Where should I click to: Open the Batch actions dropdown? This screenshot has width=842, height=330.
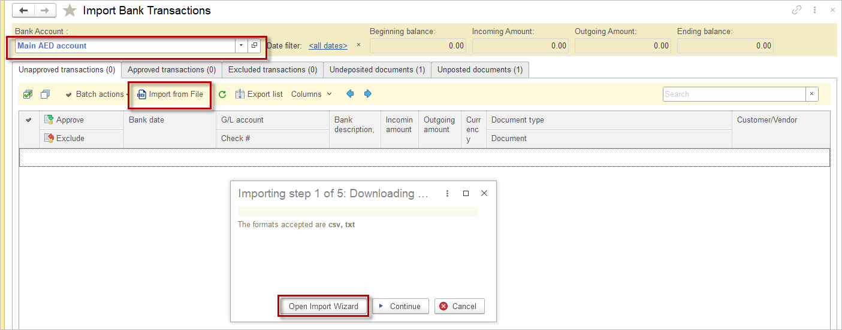[97, 94]
